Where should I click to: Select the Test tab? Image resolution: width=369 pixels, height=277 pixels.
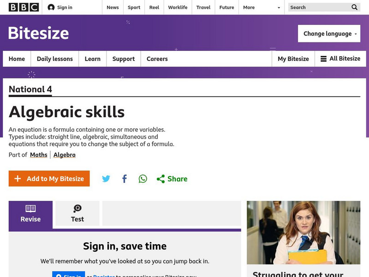click(x=77, y=213)
